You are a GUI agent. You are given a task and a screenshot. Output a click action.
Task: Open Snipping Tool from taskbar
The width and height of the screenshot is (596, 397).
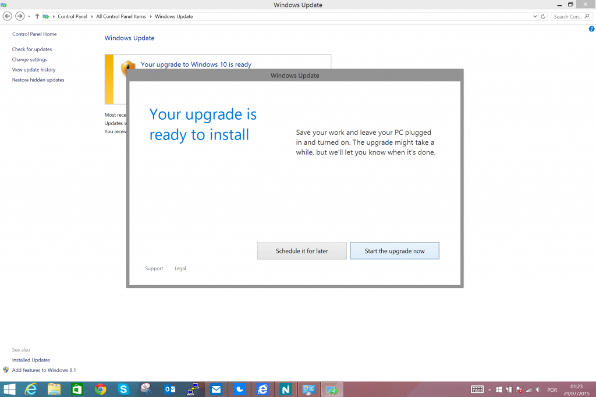147,389
